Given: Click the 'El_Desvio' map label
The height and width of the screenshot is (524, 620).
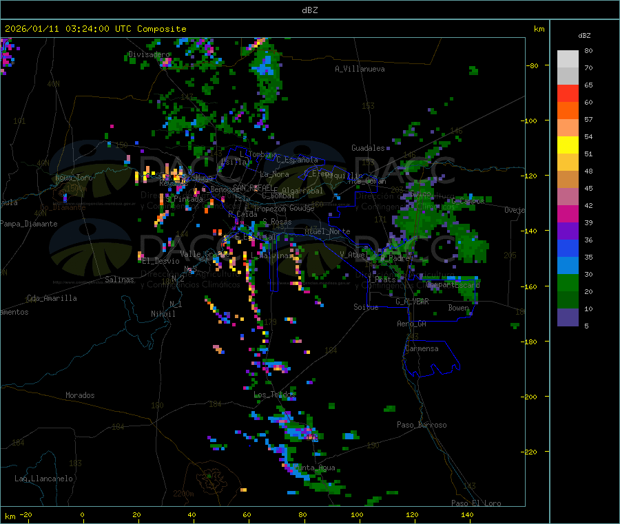Looking at the screenshot, I should pyautogui.click(x=161, y=261).
